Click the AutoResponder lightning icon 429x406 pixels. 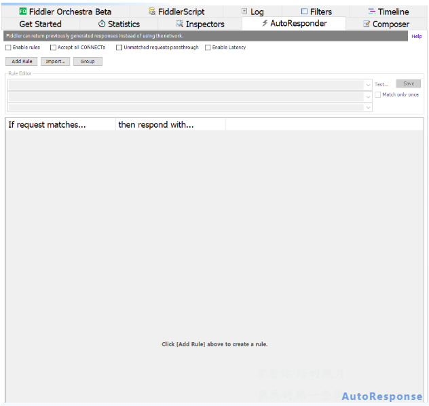coord(265,23)
